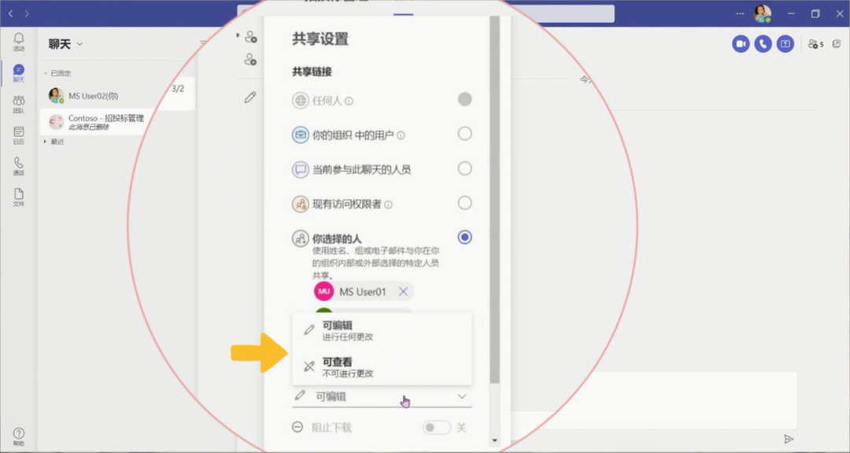Screen dimensions: 850x453
Task: Click the MS User01 person chip
Action: pos(364,292)
